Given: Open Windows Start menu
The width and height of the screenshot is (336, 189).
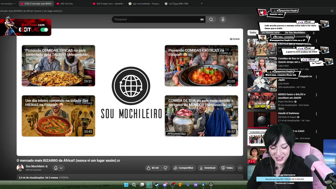Looking at the screenshot, I should coord(126,185).
